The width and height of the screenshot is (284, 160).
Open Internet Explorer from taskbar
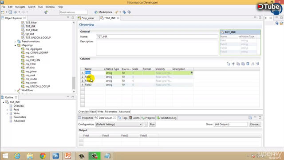click(17, 156)
